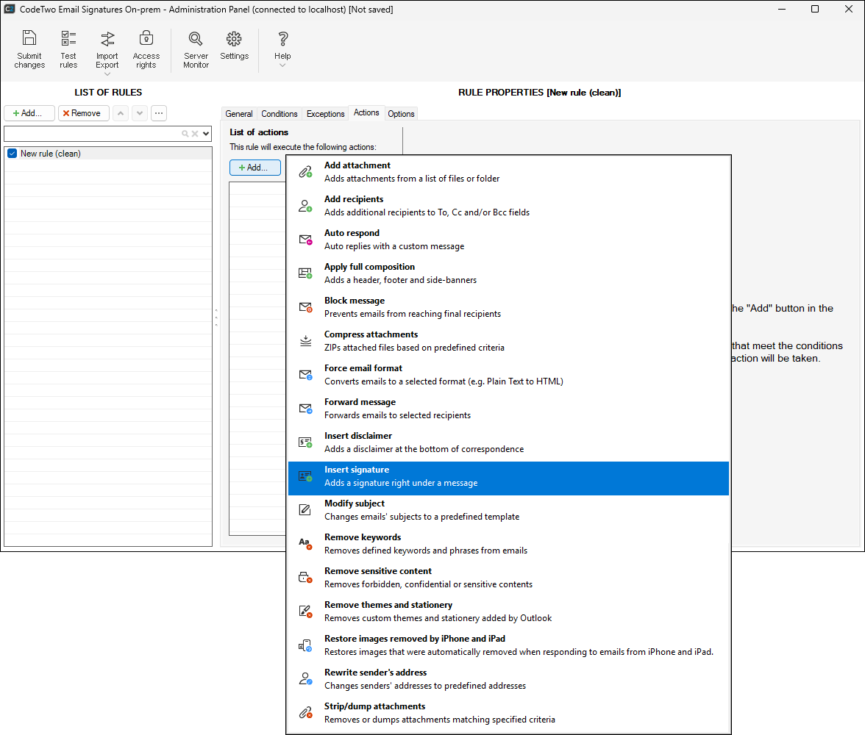Launch the Server Monitor
This screenshot has width=865, height=735.
coord(196,50)
